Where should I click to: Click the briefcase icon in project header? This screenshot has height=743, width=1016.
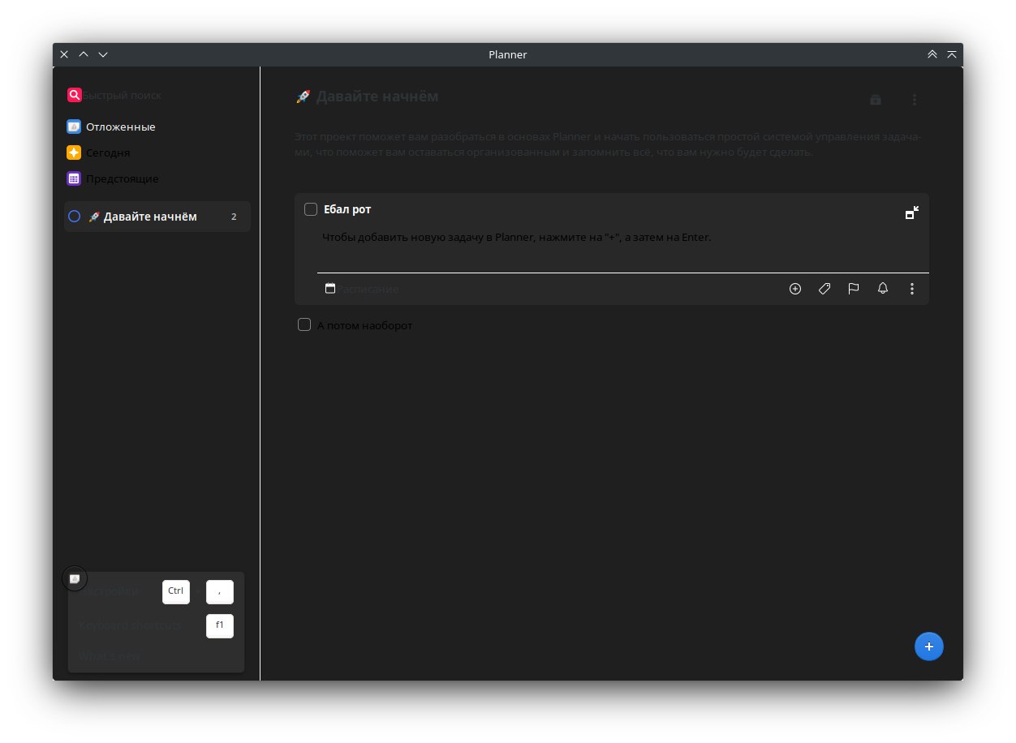(876, 100)
